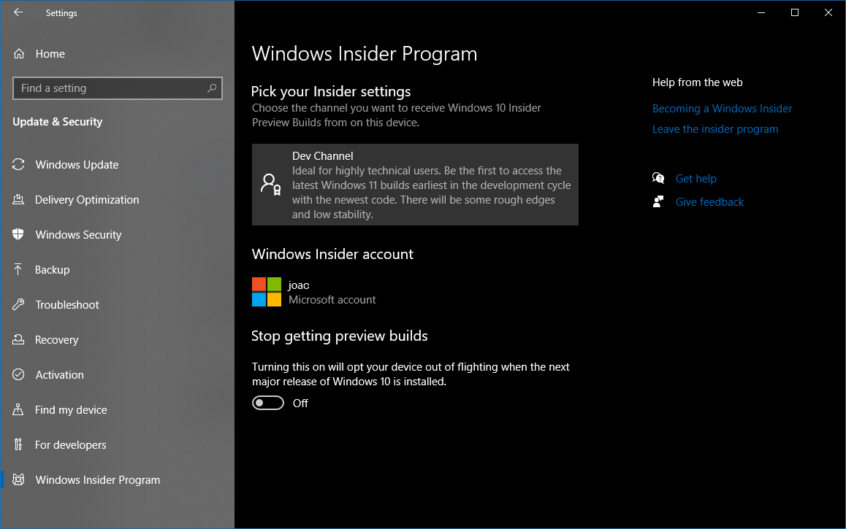
Task: Go to the Activation settings page
Action: (x=59, y=375)
